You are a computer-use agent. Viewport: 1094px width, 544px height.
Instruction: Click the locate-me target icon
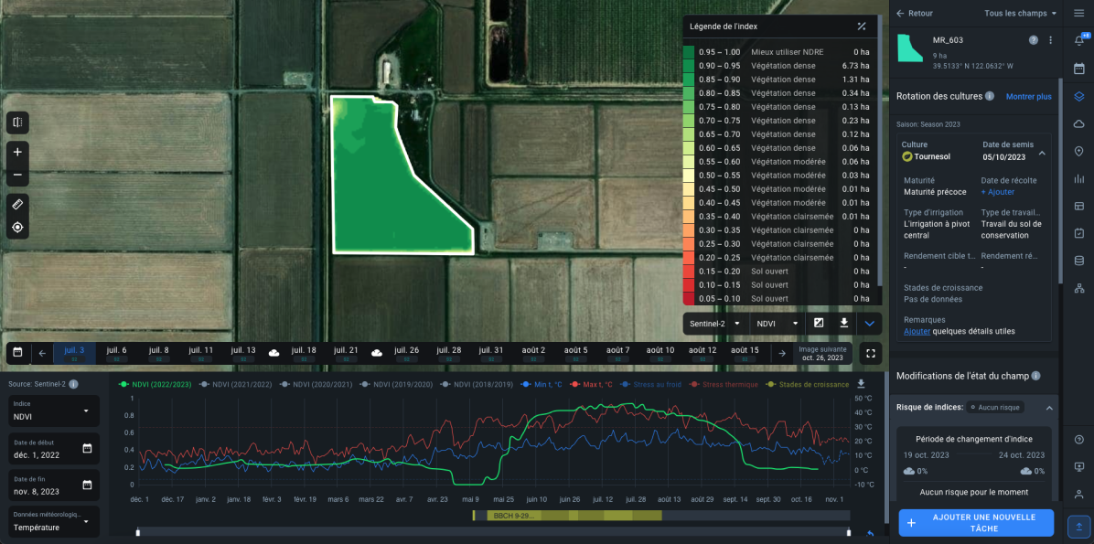pyautogui.click(x=17, y=228)
